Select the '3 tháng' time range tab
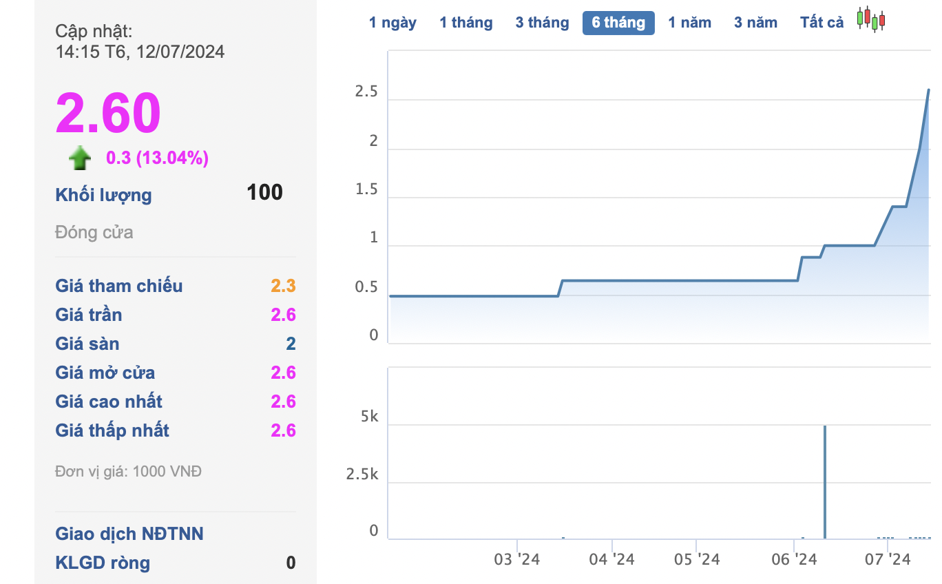 (x=542, y=23)
